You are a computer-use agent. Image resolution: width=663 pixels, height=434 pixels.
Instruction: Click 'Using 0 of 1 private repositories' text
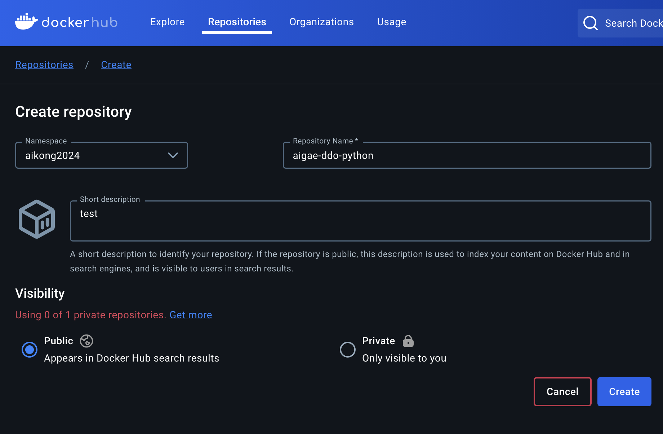pyautogui.click(x=90, y=315)
